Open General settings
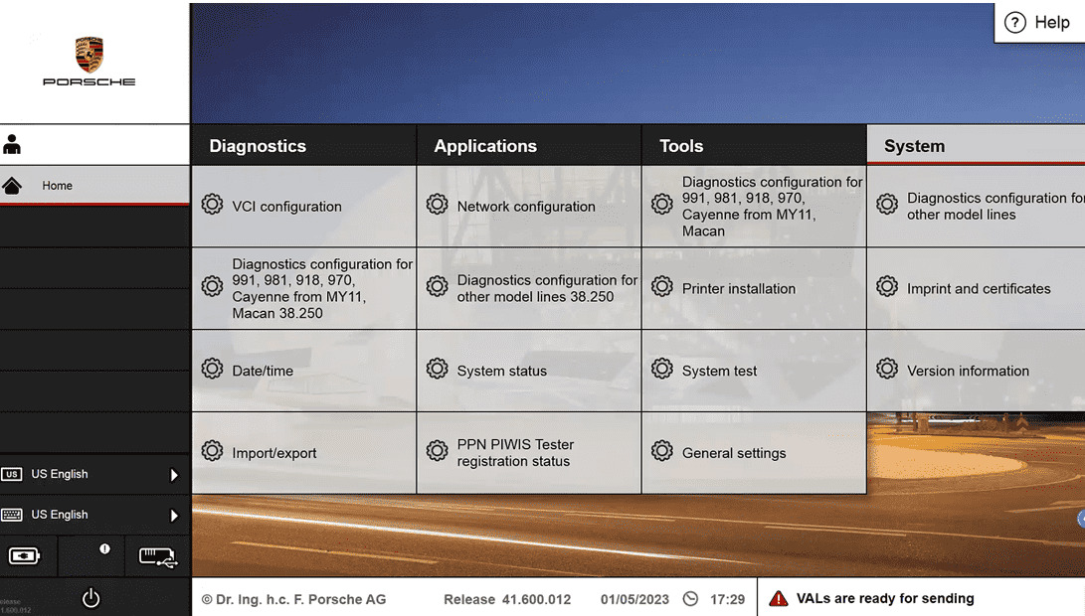The width and height of the screenshot is (1085, 616). pyautogui.click(x=754, y=453)
